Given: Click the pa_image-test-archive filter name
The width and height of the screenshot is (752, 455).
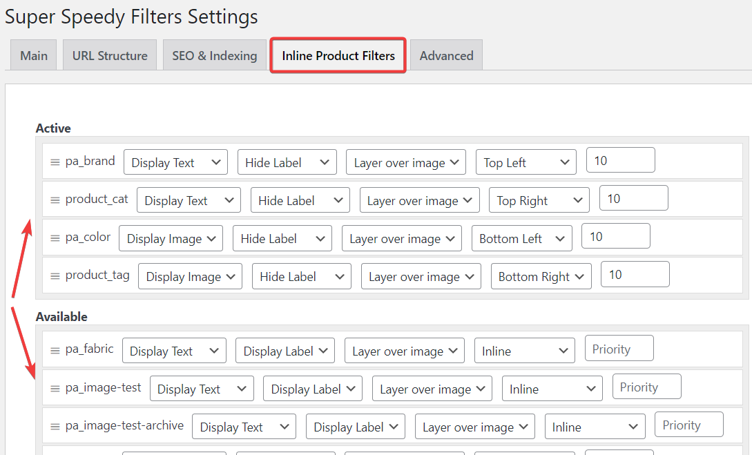Looking at the screenshot, I should click(x=125, y=425).
